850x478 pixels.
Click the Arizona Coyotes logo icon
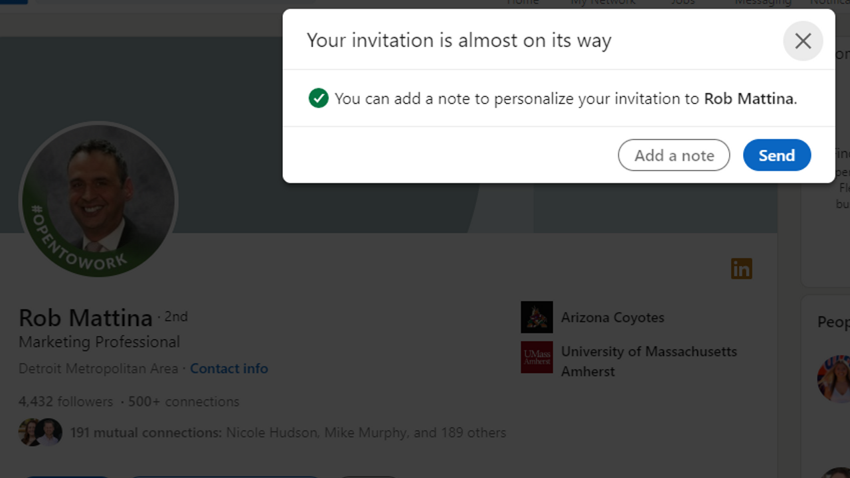537,317
